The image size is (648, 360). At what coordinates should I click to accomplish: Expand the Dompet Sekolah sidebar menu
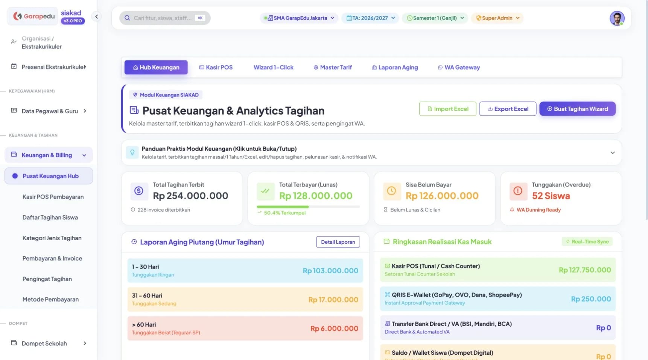[49, 343]
